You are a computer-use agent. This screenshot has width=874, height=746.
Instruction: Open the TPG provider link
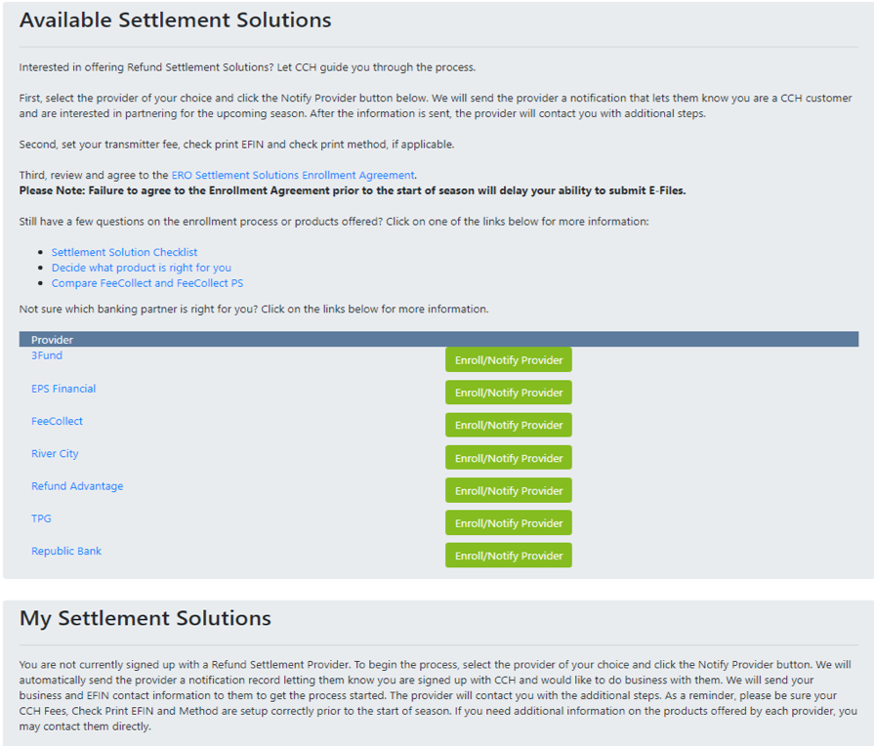(x=40, y=518)
